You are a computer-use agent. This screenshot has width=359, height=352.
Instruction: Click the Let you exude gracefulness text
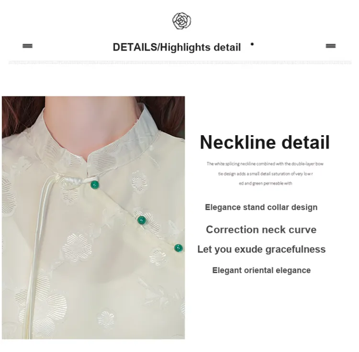[x=261, y=249]
